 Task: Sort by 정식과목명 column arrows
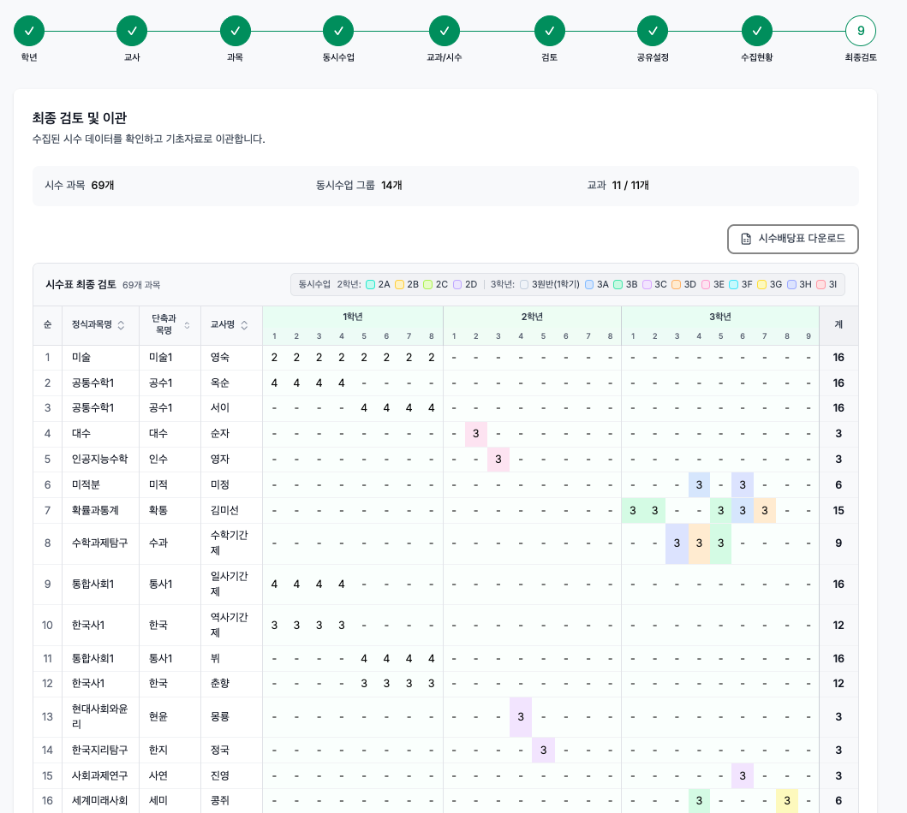pos(121,325)
